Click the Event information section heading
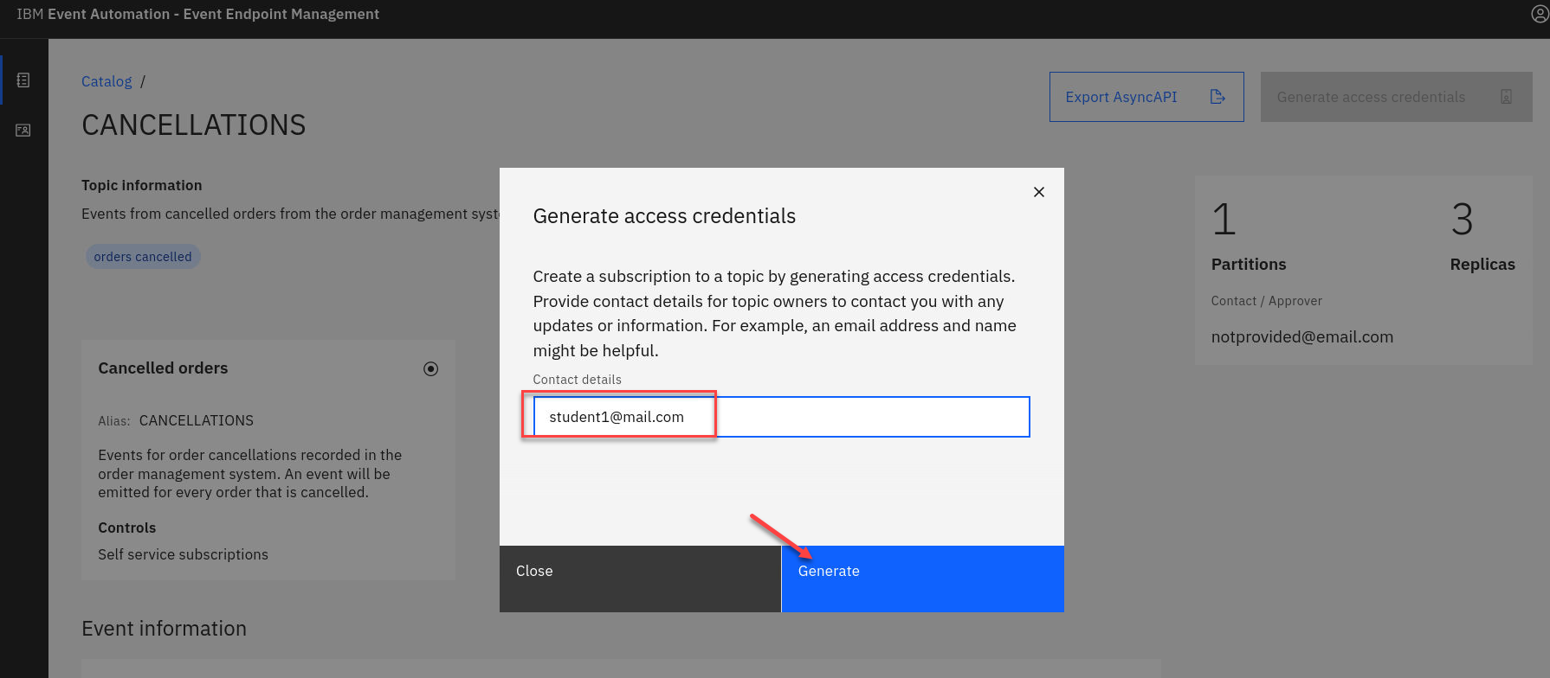The width and height of the screenshot is (1550, 678). pos(164,629)
